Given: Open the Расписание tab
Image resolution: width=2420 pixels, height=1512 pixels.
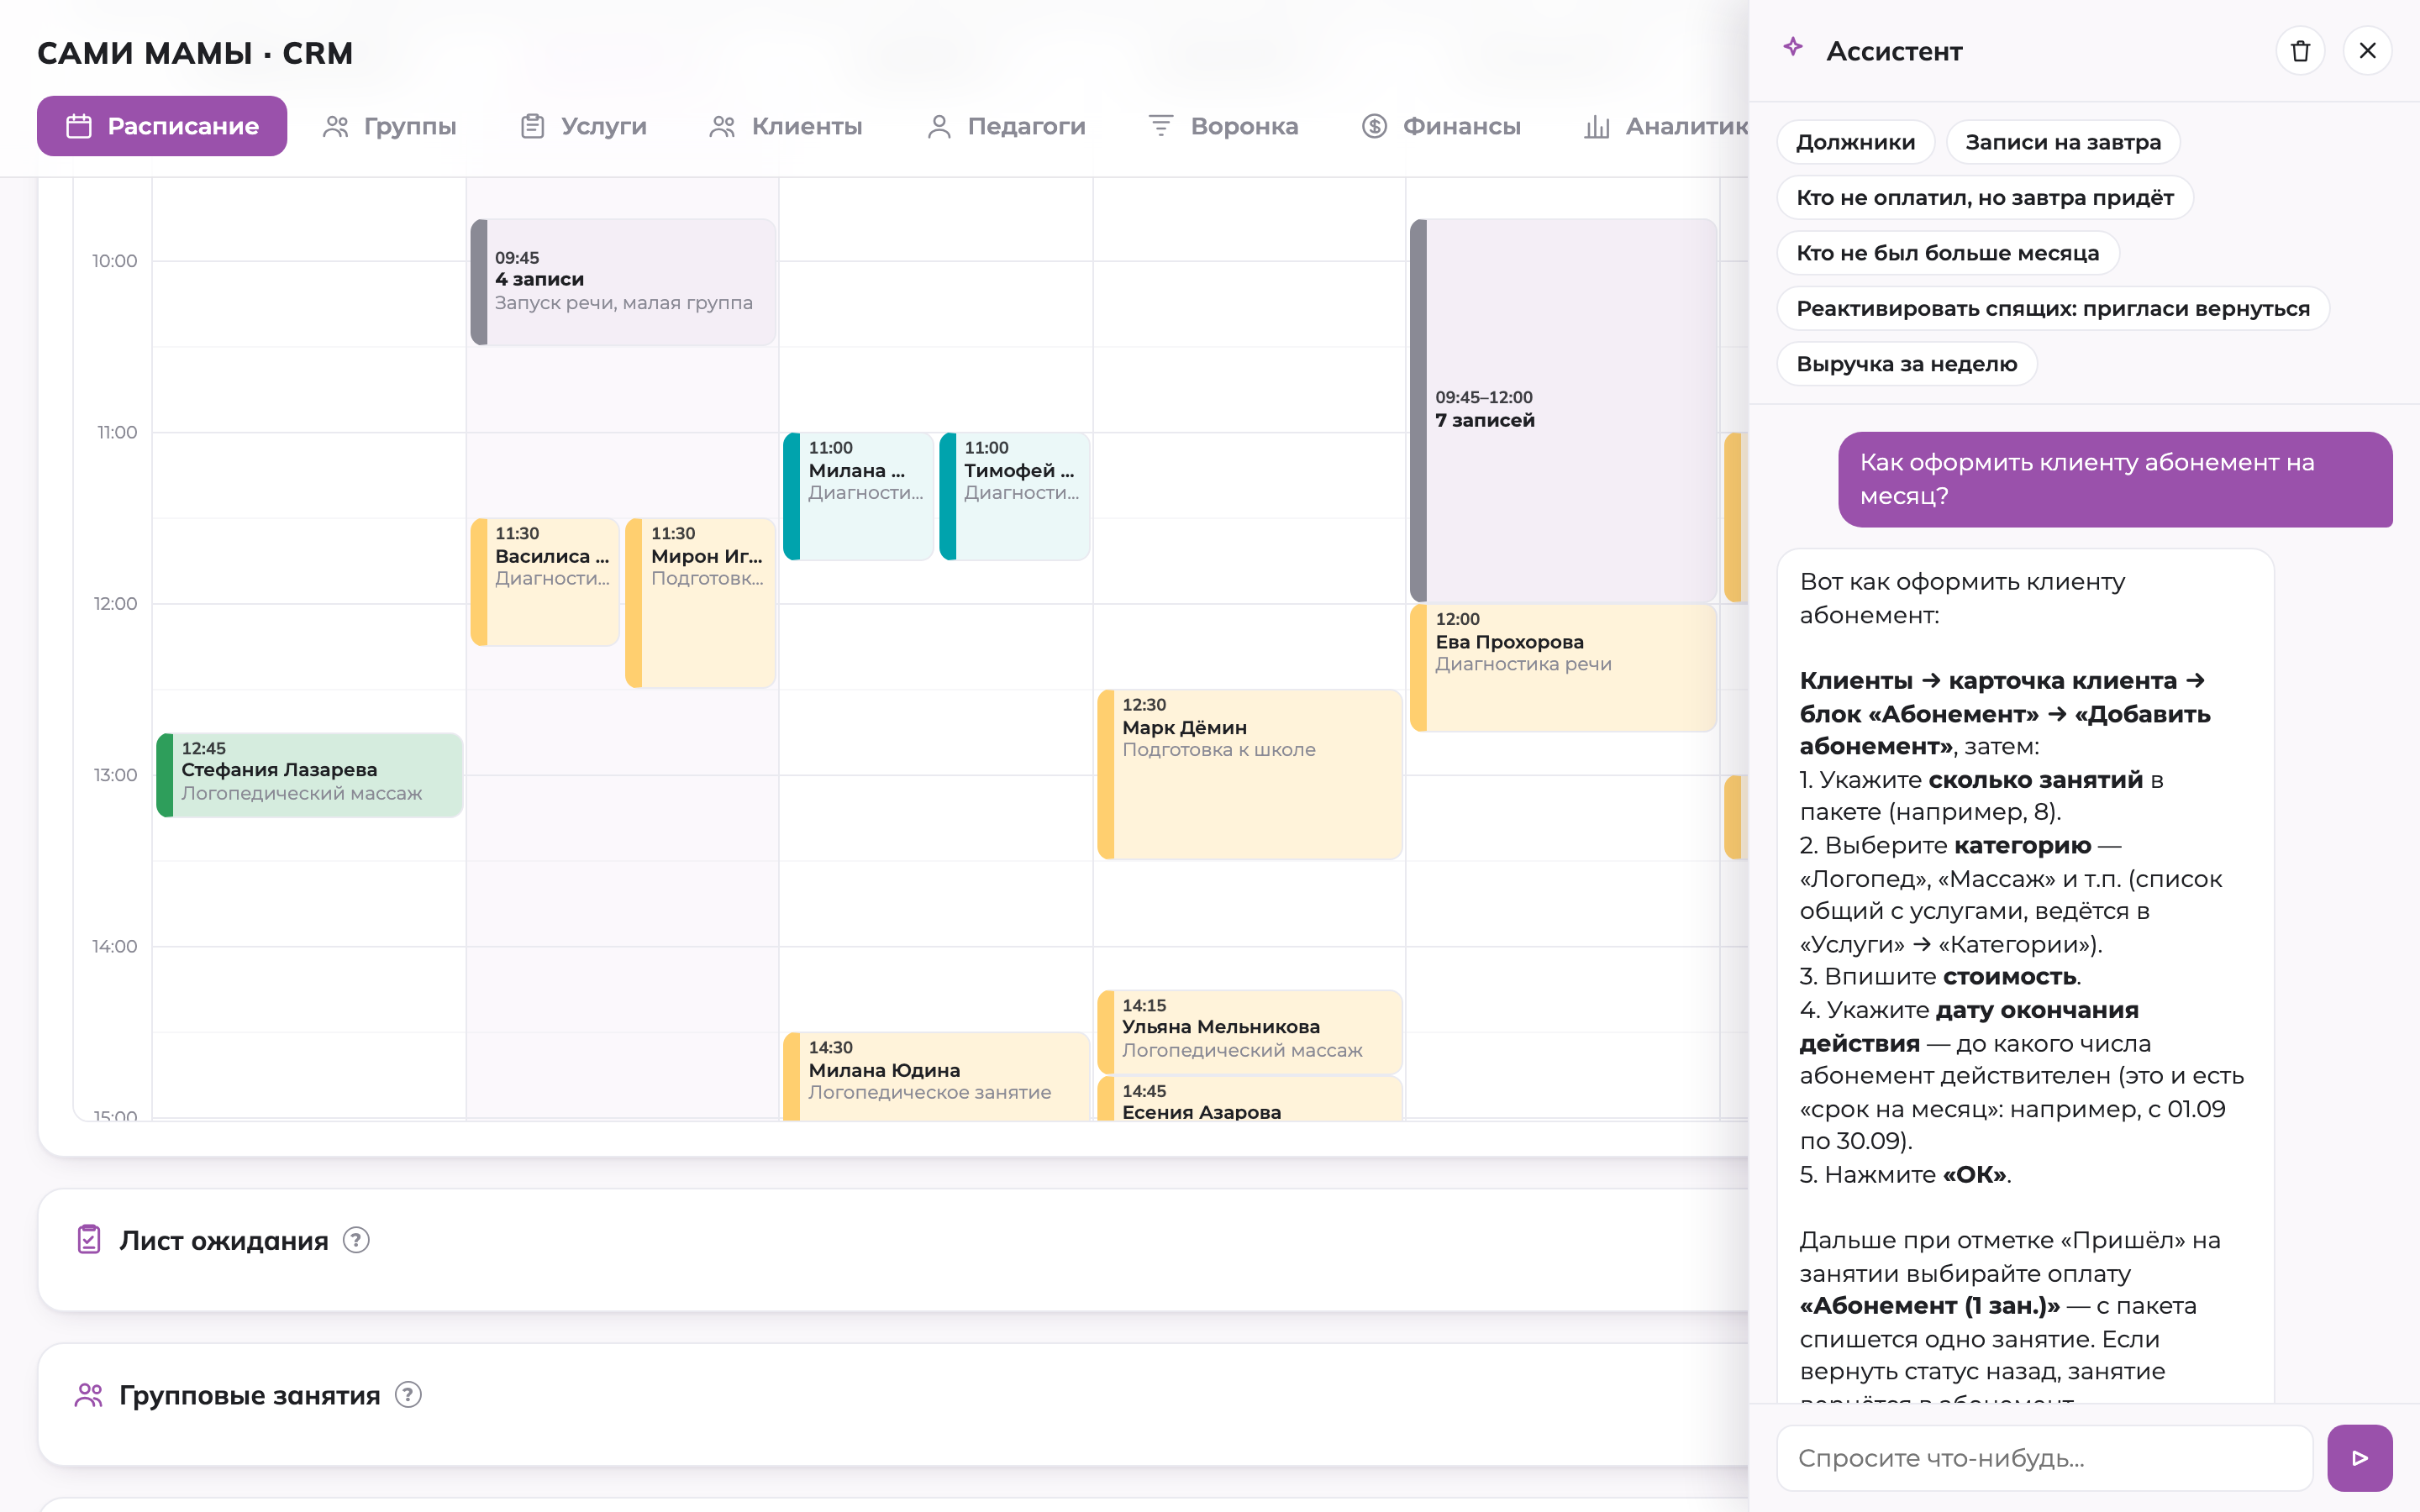Looking at the screenshot, I should pos(162,126).
